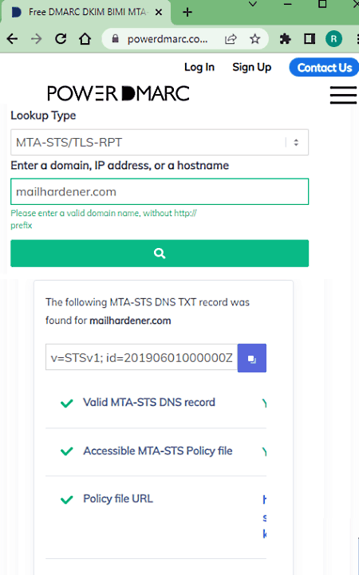The width and height of the screenshot is (359, 575).
Task: Copy the MTA-STS record with copy icon
Action: pyautogui.click(x=252, y=358)
